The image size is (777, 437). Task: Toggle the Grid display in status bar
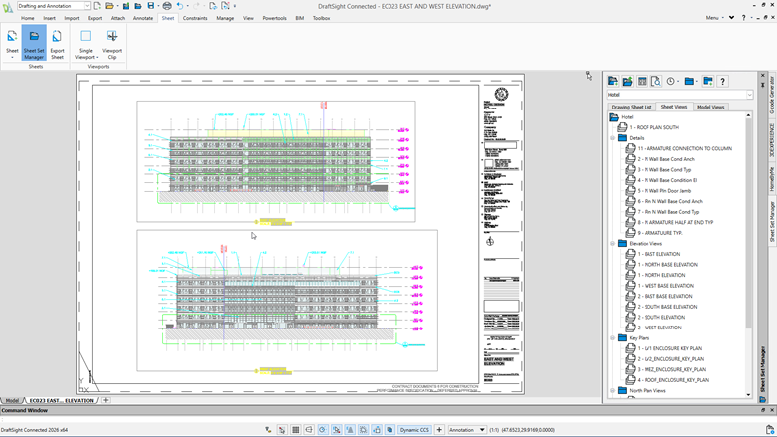click(x=296, y=430)
